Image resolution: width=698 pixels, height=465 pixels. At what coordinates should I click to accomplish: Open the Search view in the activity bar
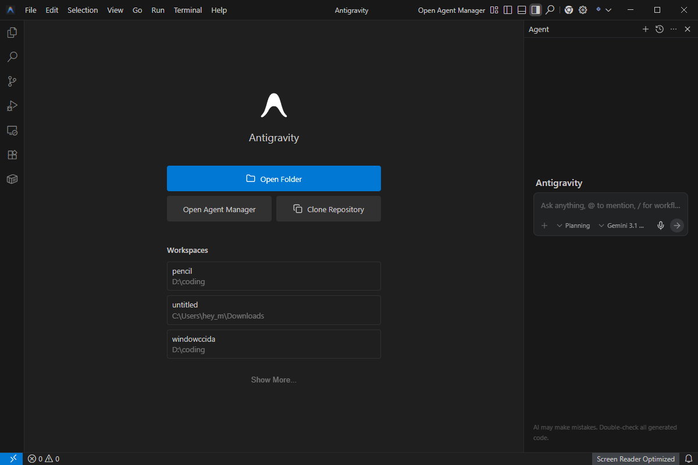(12, 57)
